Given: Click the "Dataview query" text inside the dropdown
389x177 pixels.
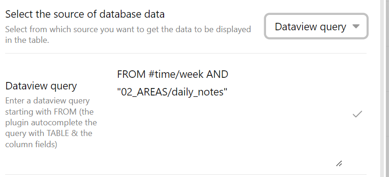Looking at the screenshot, I should coord(310,27).
